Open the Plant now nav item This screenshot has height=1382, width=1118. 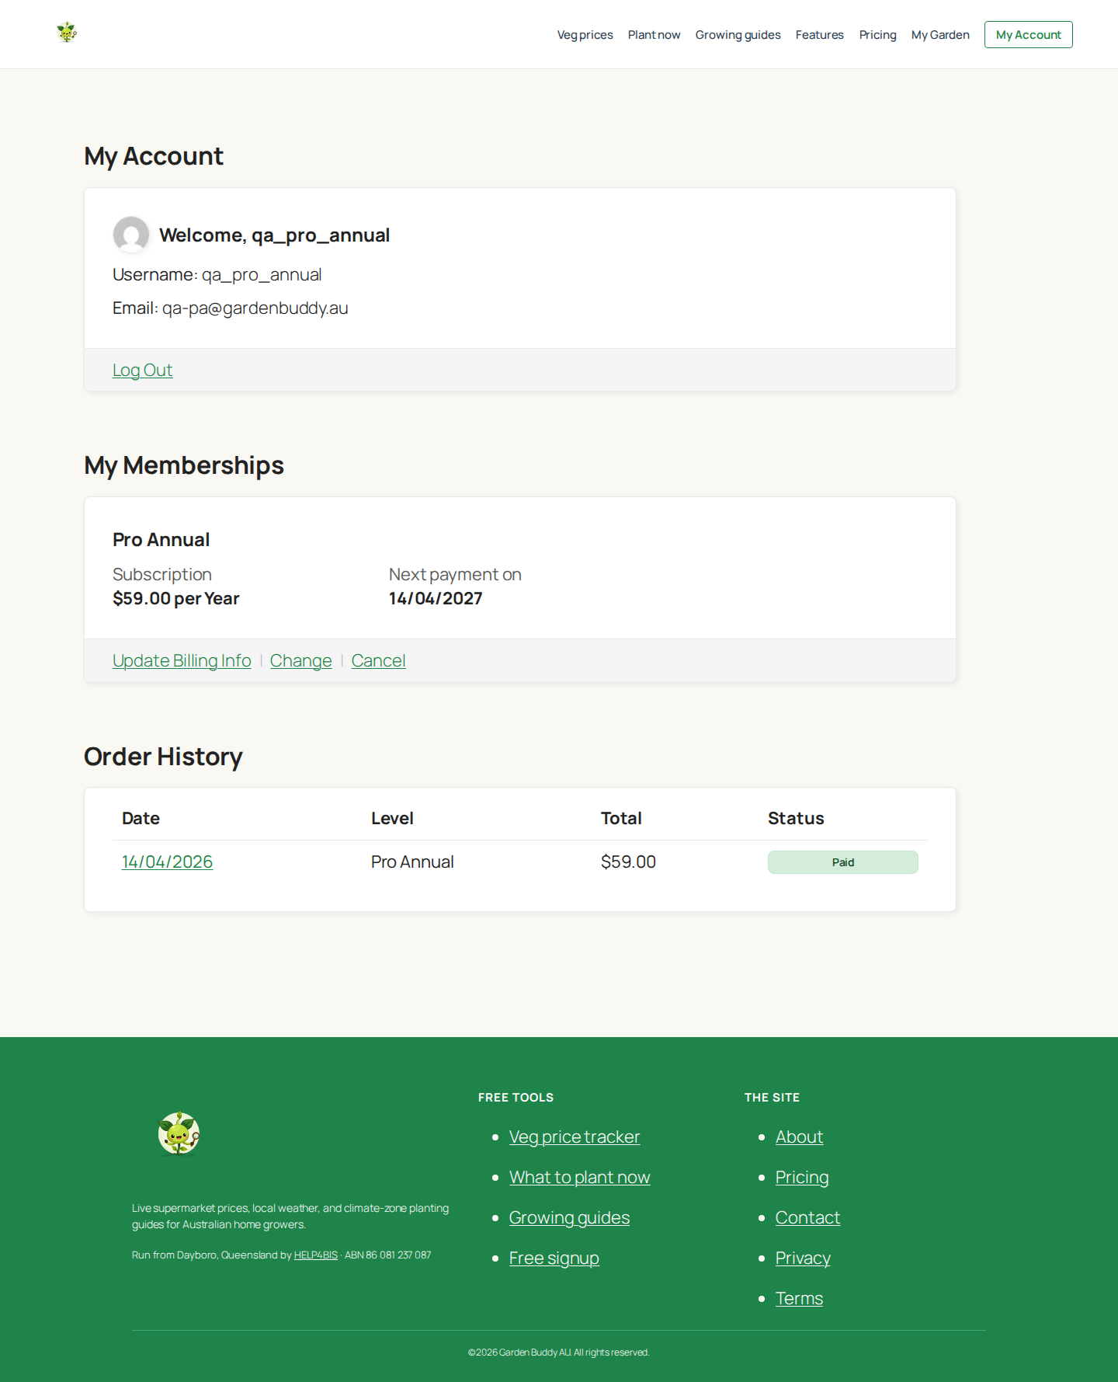click(x=654, y=35)
